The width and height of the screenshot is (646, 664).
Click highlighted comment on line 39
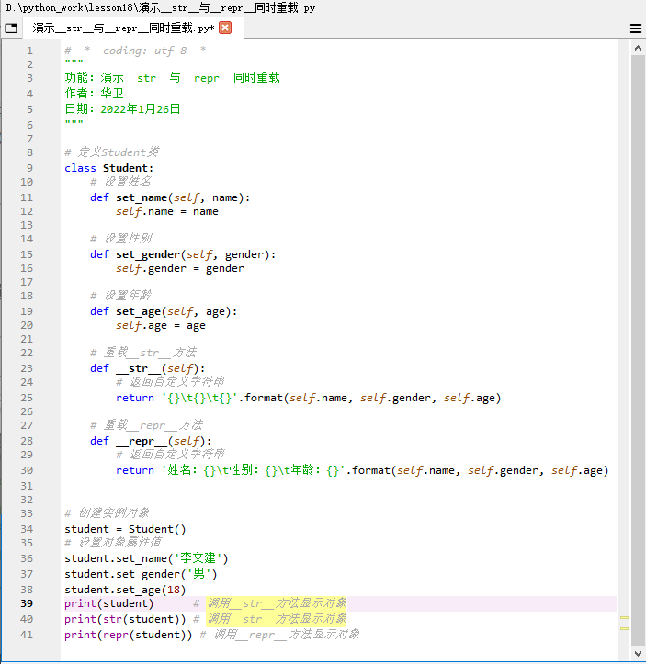tap(277, 603)
